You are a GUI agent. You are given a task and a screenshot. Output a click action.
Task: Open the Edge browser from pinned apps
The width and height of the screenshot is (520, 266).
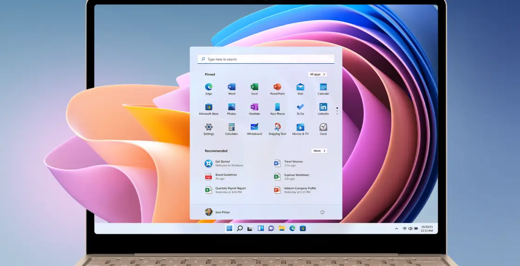(209, 87)
